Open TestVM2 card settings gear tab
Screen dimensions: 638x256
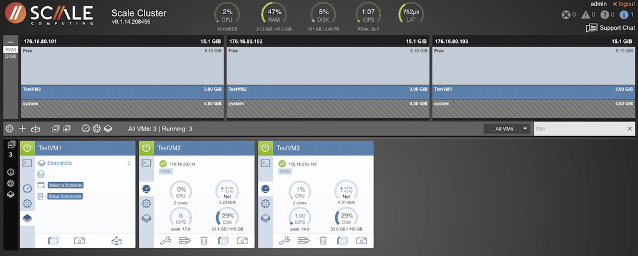(x=146, y=204)
